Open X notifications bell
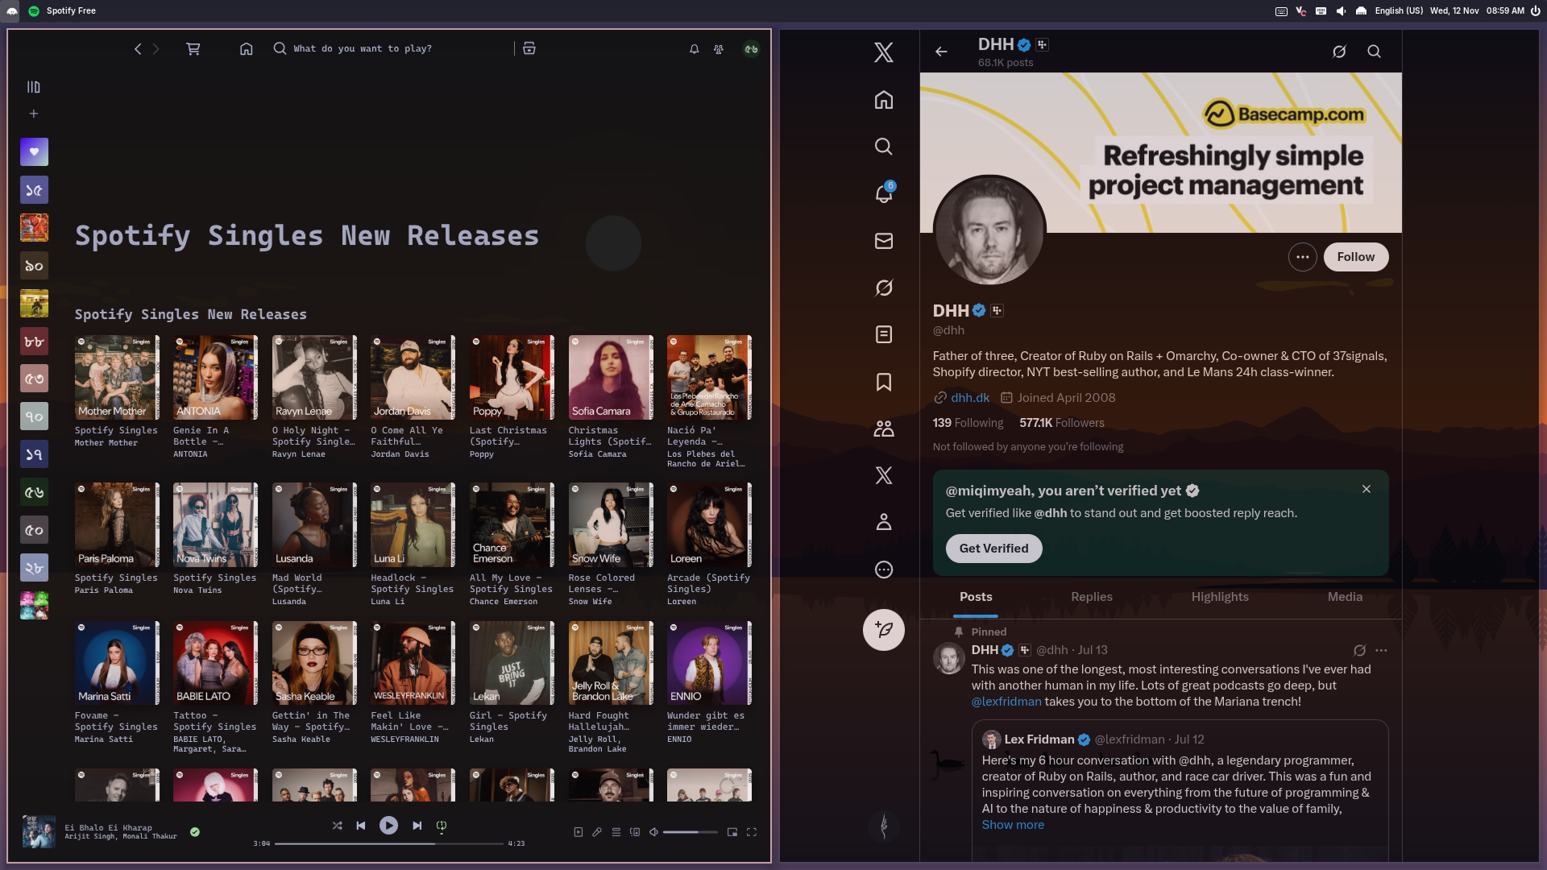The width and height of the screenshot is (1547, 870). (884, 193)
